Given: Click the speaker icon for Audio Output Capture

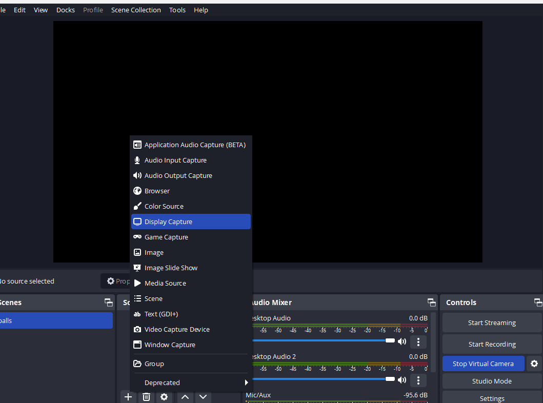Looking at the screenshot, I should (x=137, y=175).
